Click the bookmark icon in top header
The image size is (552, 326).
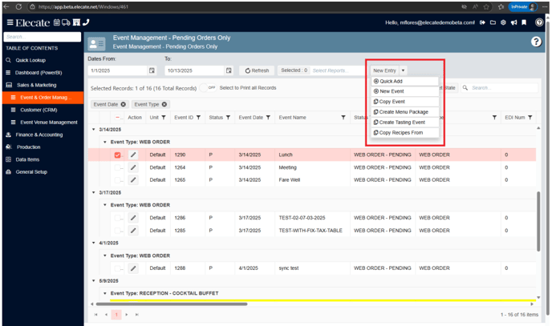(x=524, y=22)
